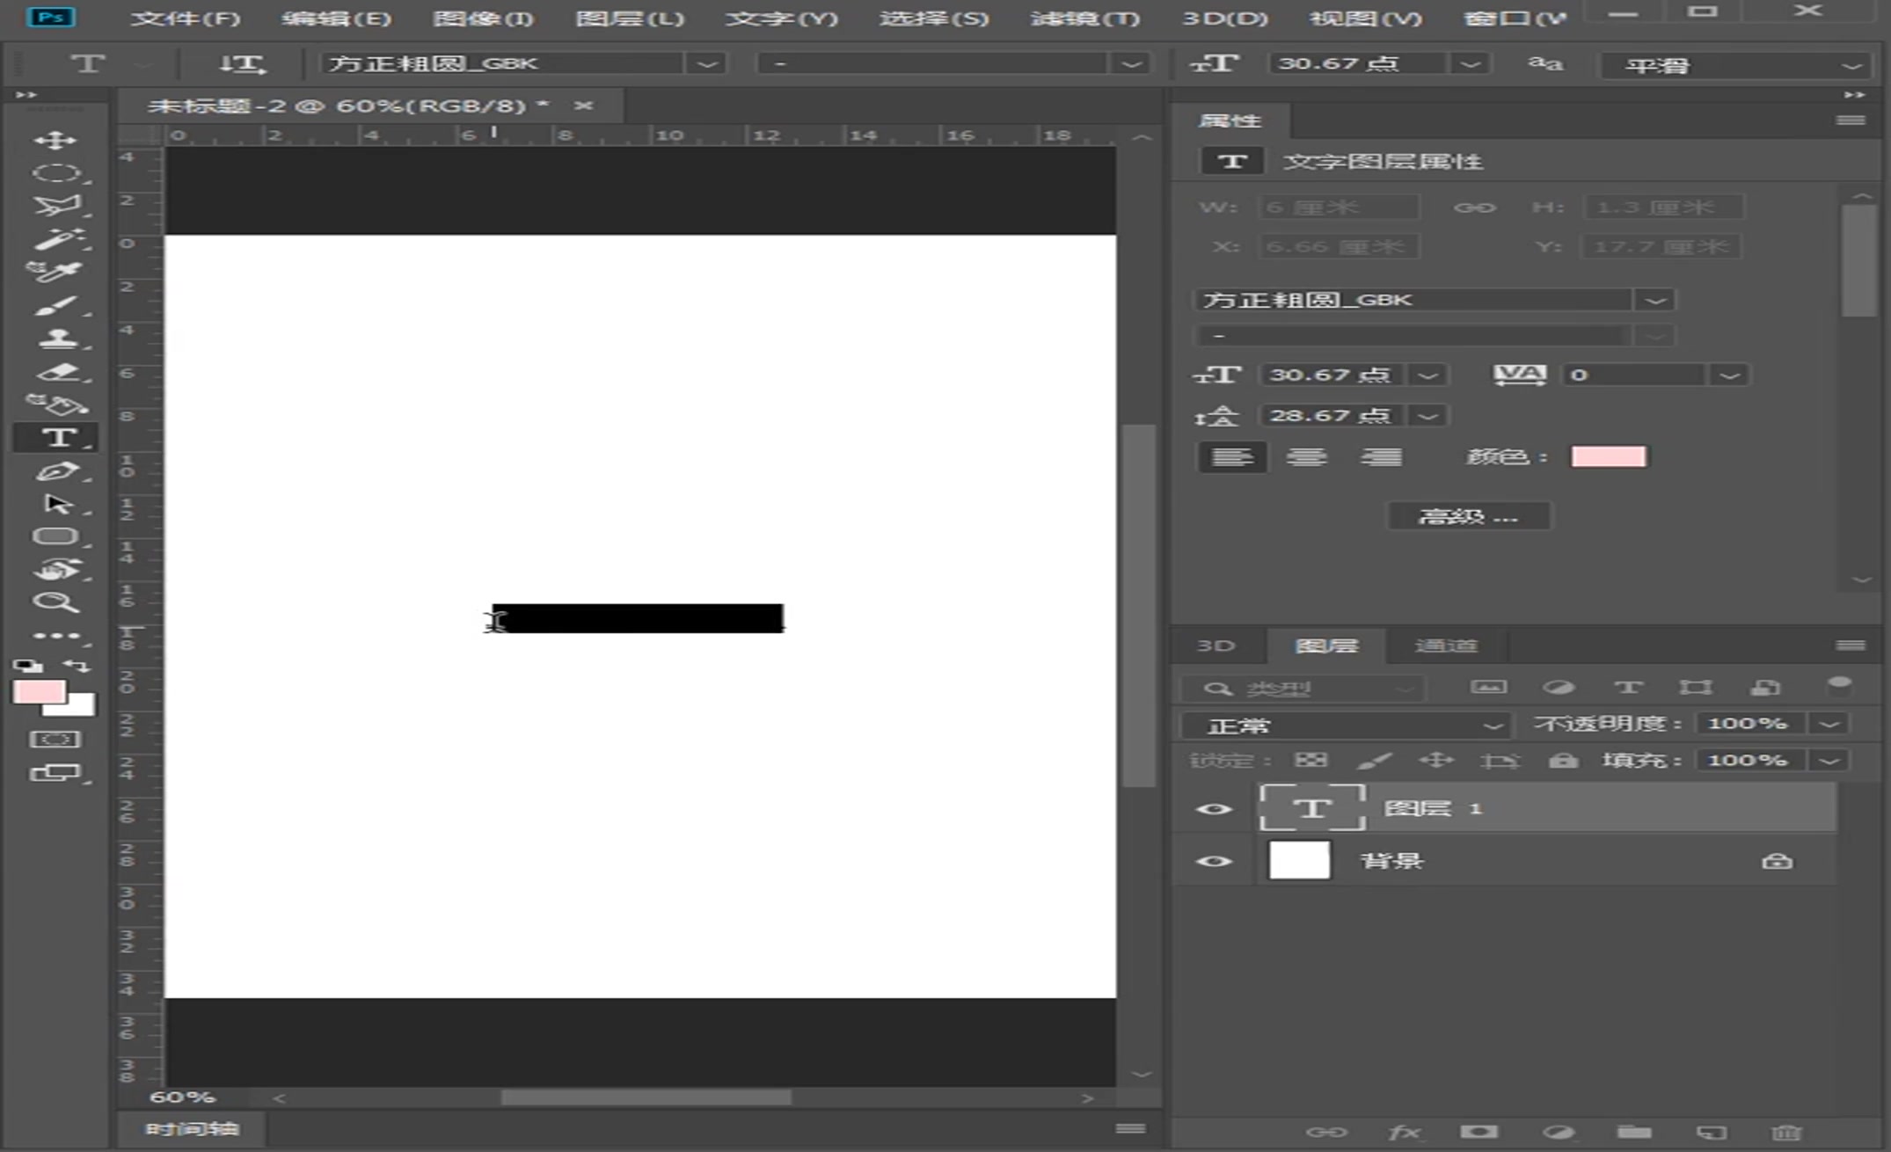This screenshot has height=1152, width=1891.
Task: Select the Magic Wand tool
Action: (x=58, y=239)
